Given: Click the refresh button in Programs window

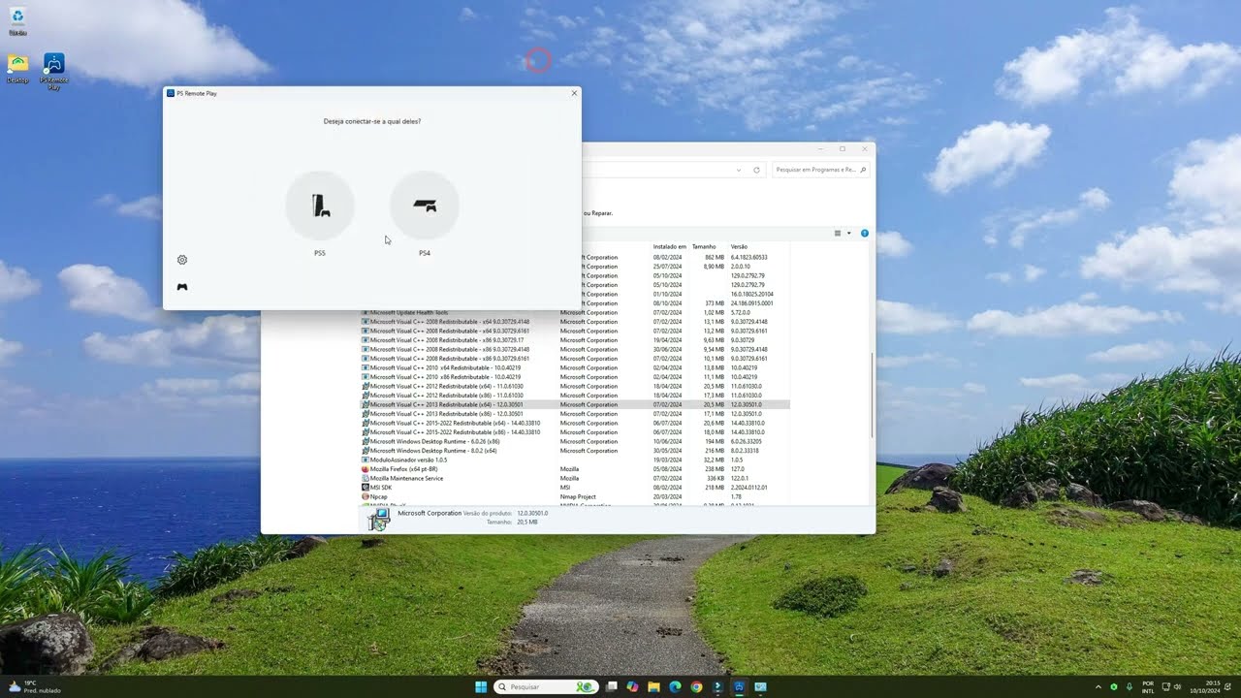Looking at the screenshot, I should pos(756,170).
